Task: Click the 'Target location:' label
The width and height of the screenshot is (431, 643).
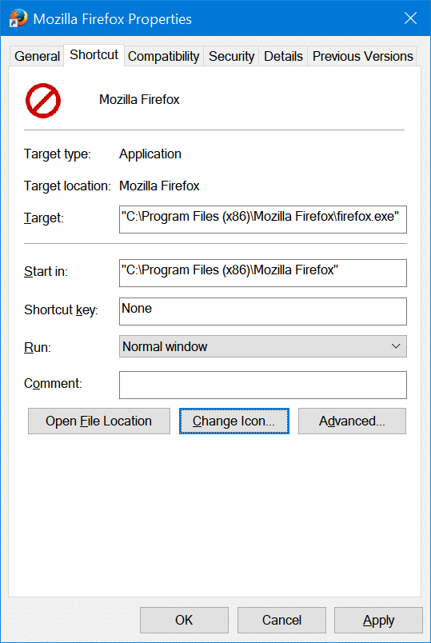Action: pyautogui.click(x=67, y=186)
